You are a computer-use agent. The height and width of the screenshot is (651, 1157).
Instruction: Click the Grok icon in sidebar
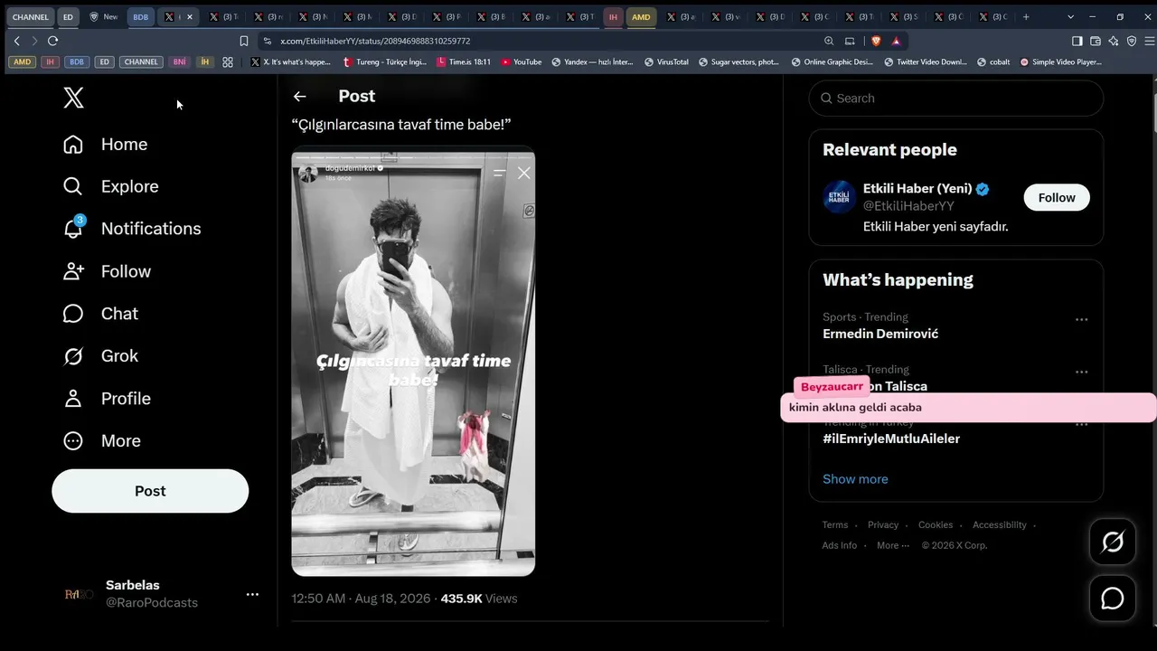click(73, 356)
